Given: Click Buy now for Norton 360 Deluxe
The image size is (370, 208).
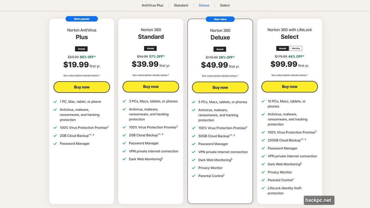Looking at the screenshot, I should 220,87.
